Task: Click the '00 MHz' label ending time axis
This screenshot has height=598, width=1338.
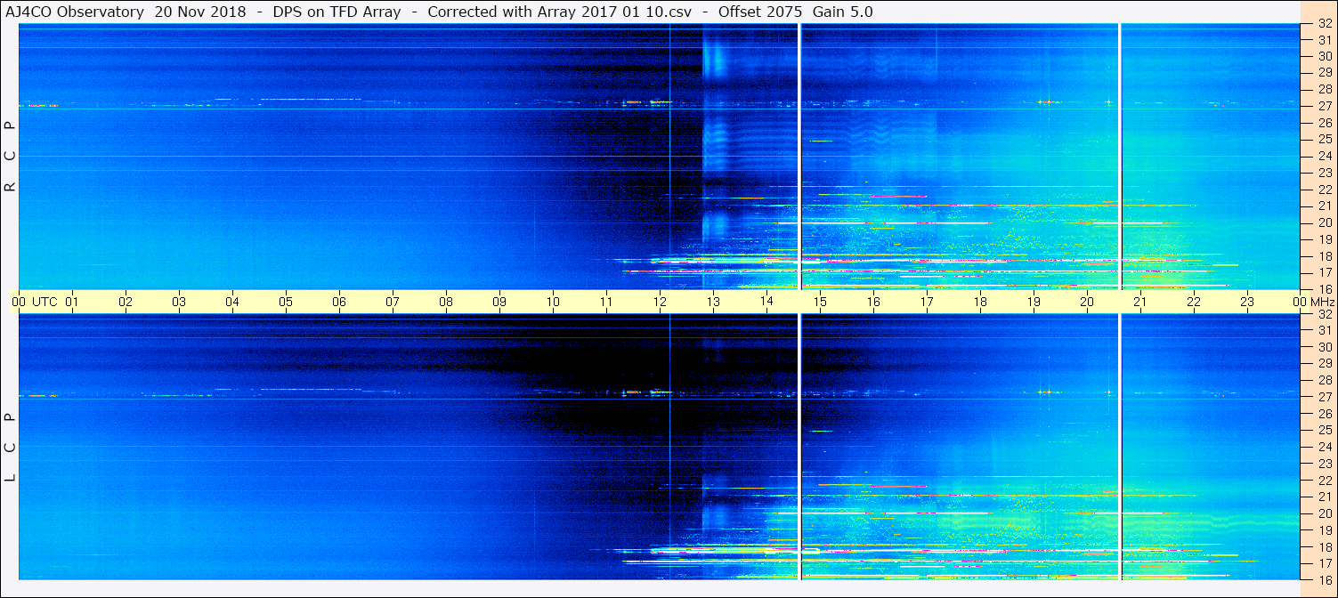Action: tap(1313, 302)
